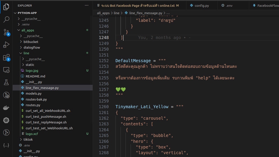Image resolution: width=279 pixels, height=157 pixels.
Task: Expand the static folder
Action: tap(23, 65)
